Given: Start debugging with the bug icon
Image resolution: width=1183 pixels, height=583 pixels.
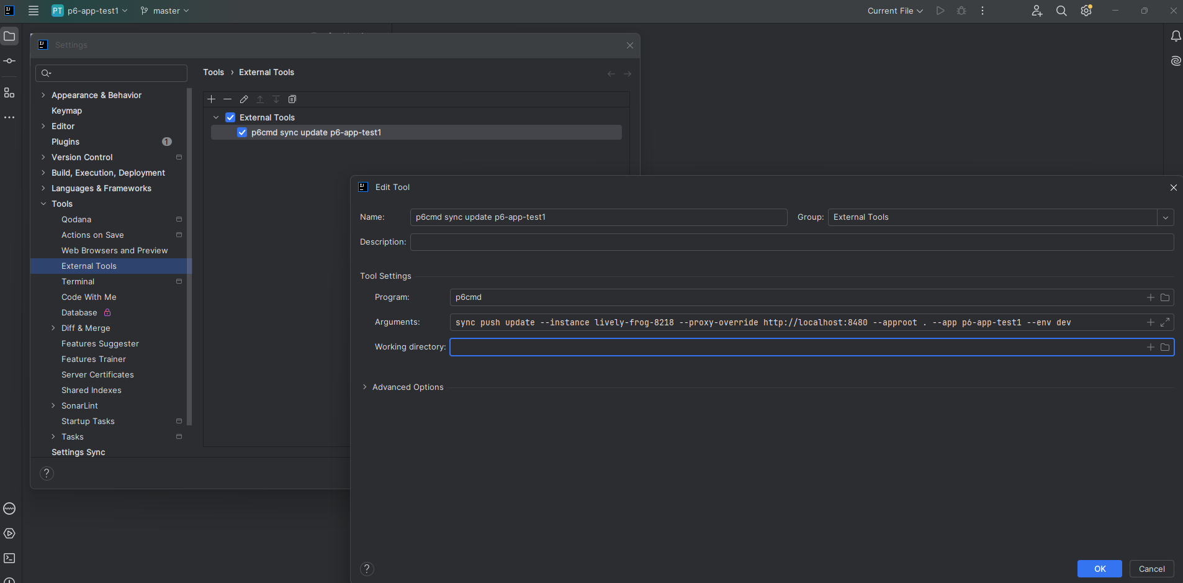Looking at the screenshot, I should 961,11.
